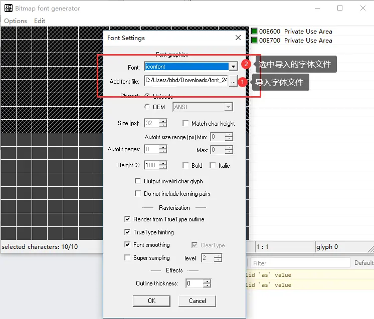The width and height of the screenshot is (374, 319).
Task: Enable the Italic checkbox
Action: (213, 165)
